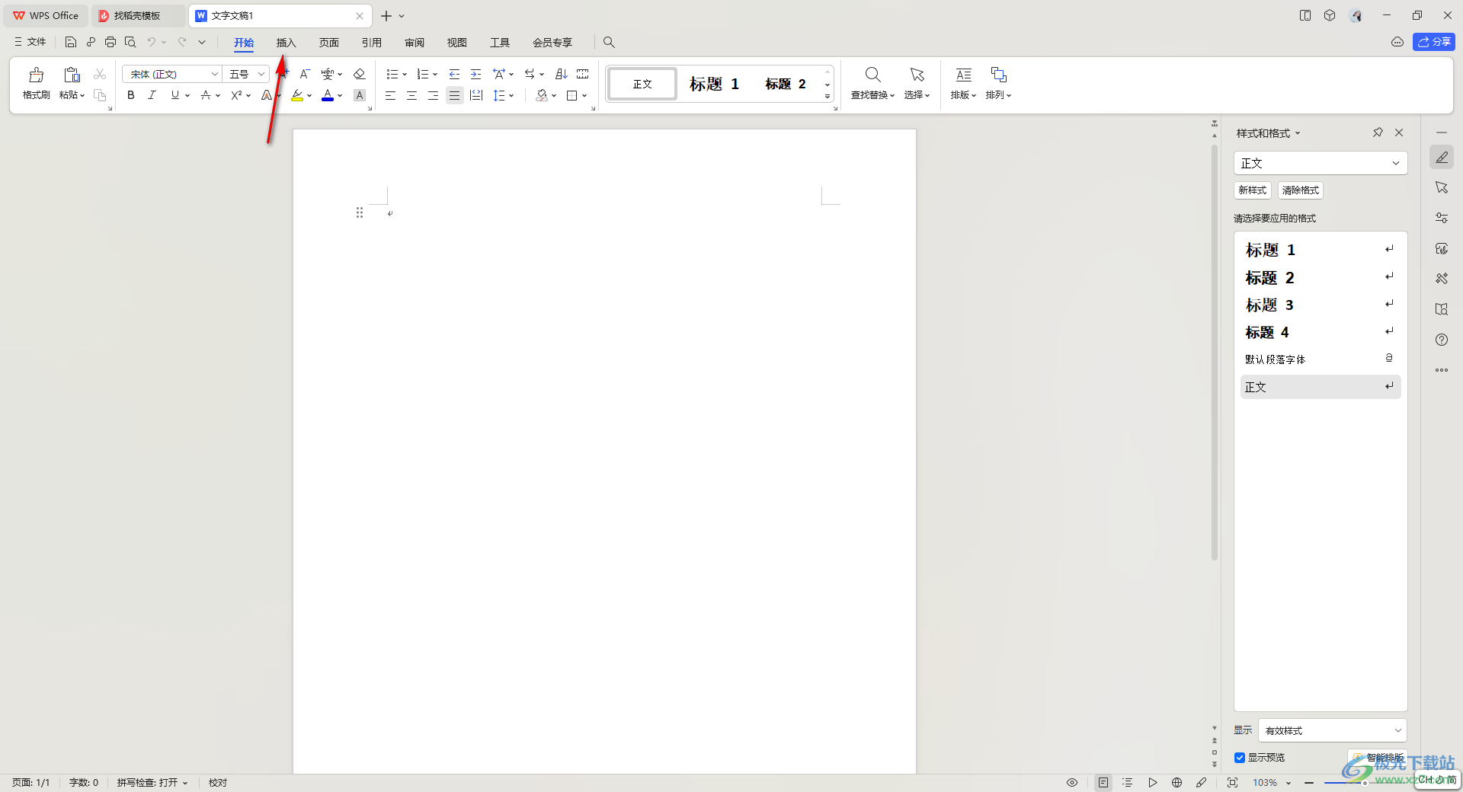1463x792 pixels.
Task: Center-align the paragraph
Action: click(x=411, y=95)
